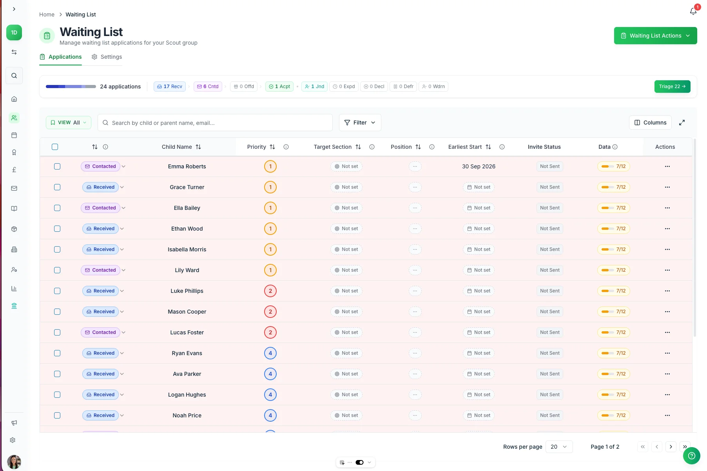The image size is (707, 471).
Task: Click the swap arrows sidebar icon
Action: [x=14, y=52]
